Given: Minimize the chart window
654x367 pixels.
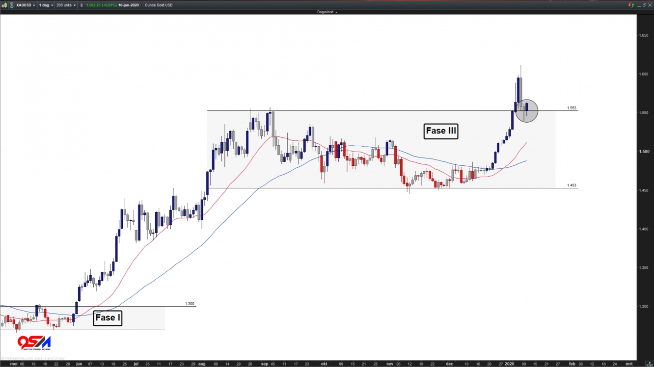Looking at the screenshot, I should [639, 6].
